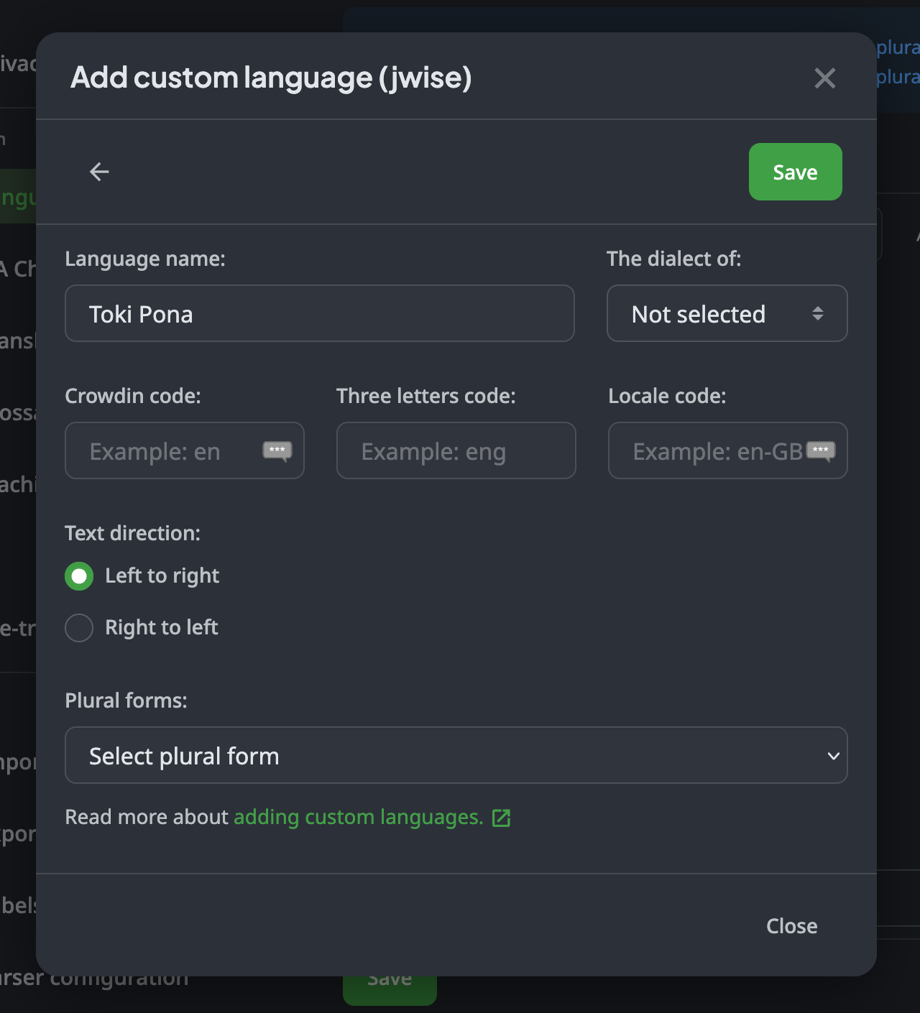Image resolution: width=920 pixels, height=1013 pixels.
Task: Focus the Three letters code input
Action: (456, 450)
